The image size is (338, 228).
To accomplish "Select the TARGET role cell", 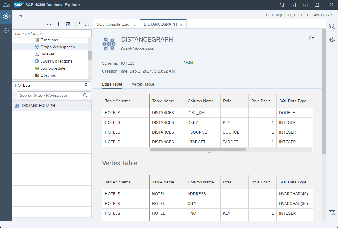I will click(x=234, y=142).
